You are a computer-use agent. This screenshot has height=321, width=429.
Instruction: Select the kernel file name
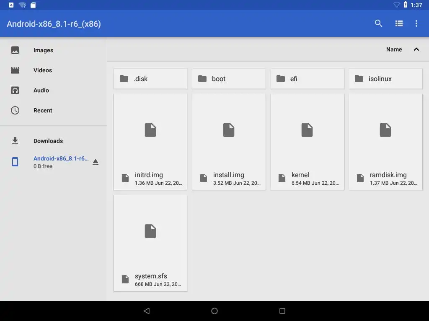click(300, 175)
